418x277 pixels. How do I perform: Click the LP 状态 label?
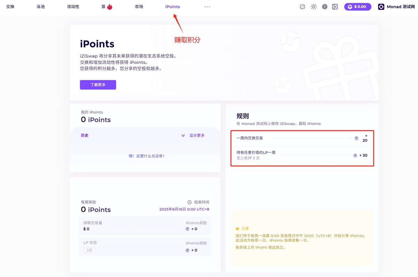tap(90, 243)
